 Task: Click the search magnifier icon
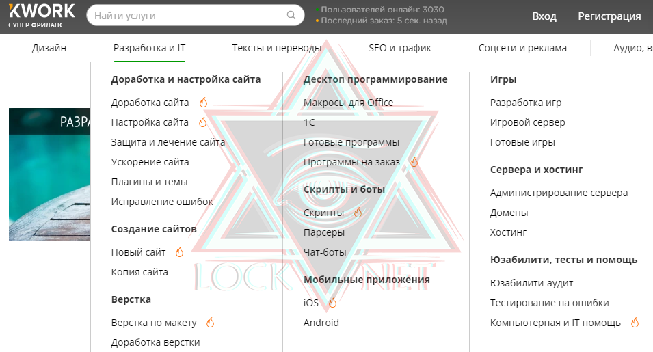click(291, 16)
